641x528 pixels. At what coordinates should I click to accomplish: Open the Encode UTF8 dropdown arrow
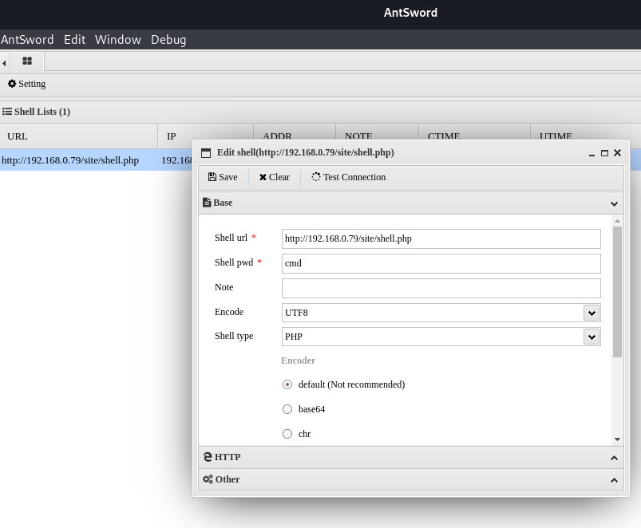(592, 313)
